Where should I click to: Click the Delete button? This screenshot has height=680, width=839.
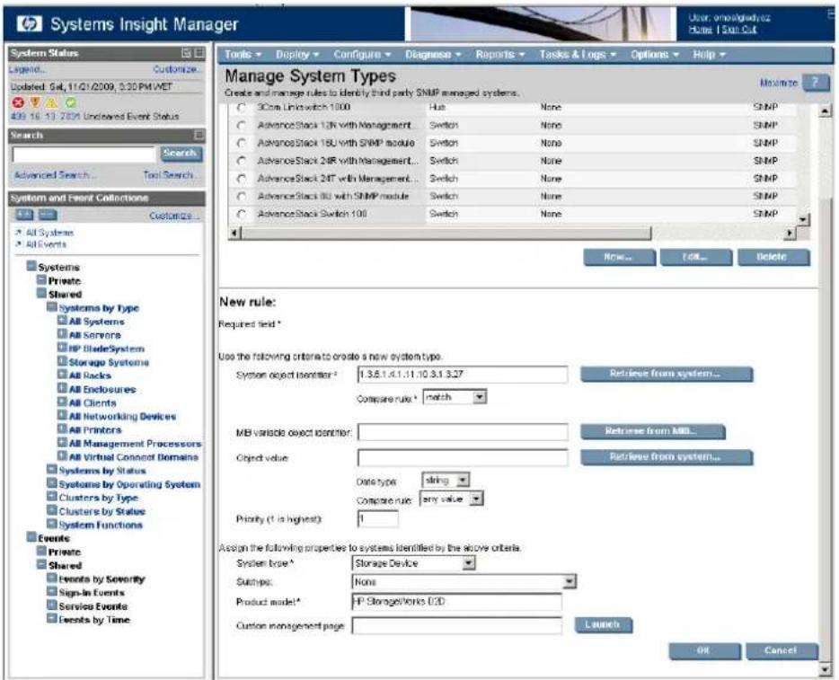[773, 257]
